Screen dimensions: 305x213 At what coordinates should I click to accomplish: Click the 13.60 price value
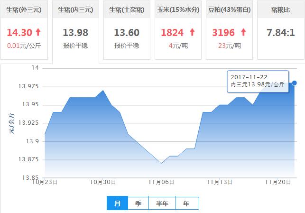coord(127,32)
